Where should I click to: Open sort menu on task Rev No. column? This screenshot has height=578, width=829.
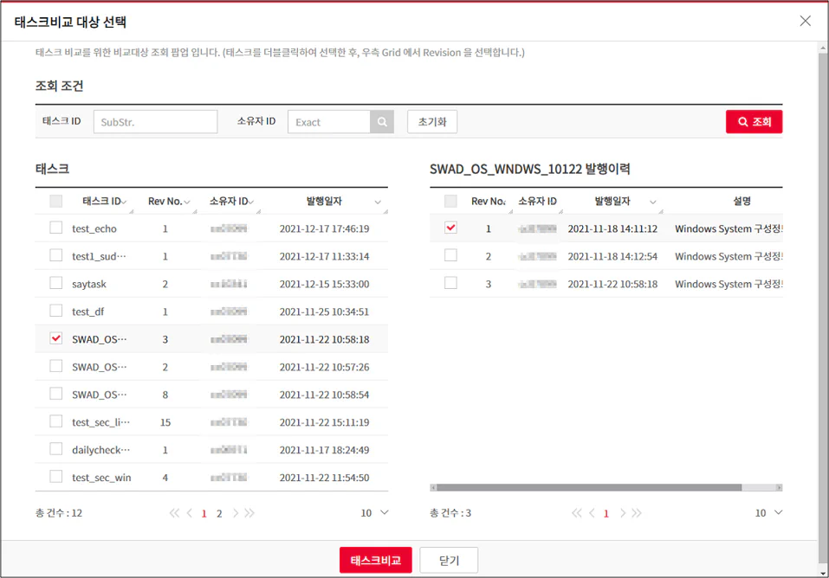[x=186, y=202]
